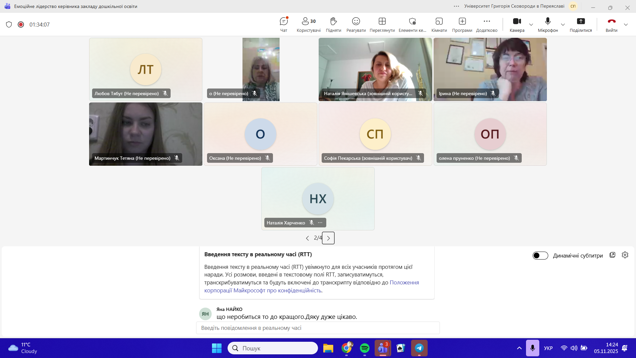
Task: Open reactions menu (Реагувати)
Action: pyautogui.click(x=356, y=24)
